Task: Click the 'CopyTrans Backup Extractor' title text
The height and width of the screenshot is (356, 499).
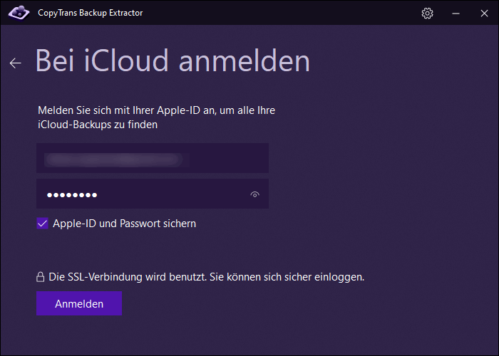Action: pyautogui.click(x=90, y=13)
